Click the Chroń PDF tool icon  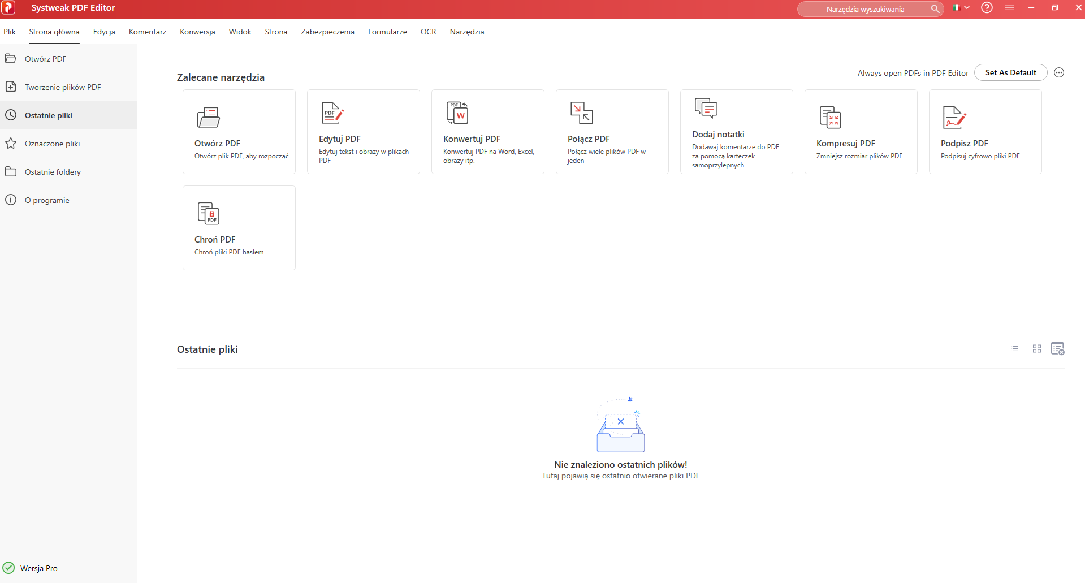coord(208,213)
